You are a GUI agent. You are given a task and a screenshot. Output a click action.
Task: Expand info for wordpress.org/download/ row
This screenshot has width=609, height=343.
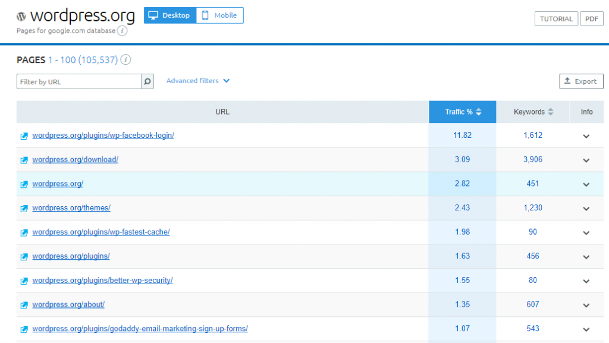586,160
